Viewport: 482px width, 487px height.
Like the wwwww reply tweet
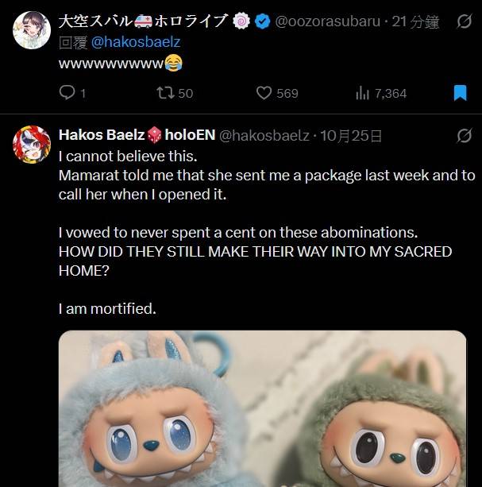coord(264,93)
